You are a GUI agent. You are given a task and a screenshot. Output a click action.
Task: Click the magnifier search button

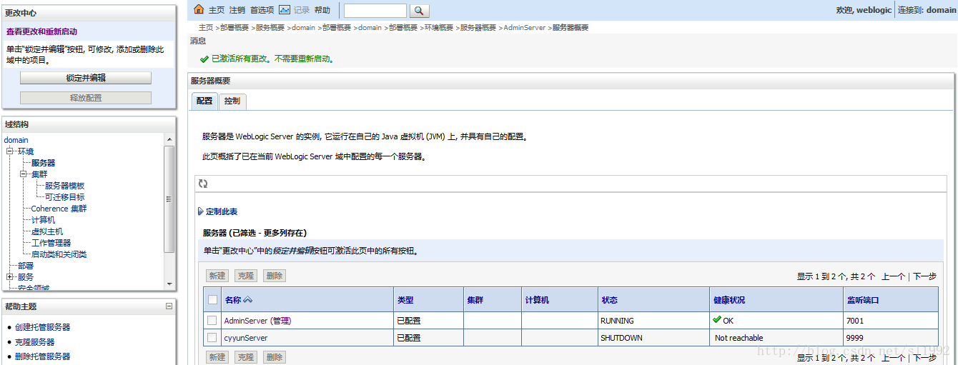pyautogui.click(x=420, y=11)
